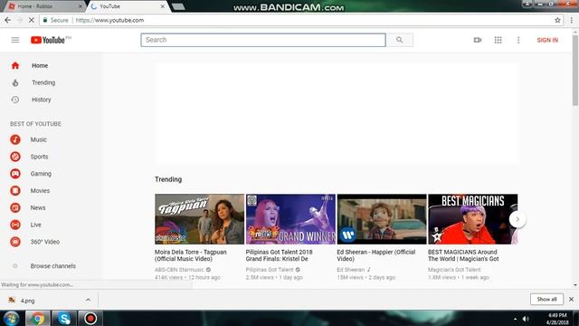Viewport: 579px width, 326px height.
Task: Visit ABS-CBN Starmusic channel link
Action: click(x=179, y=270)
